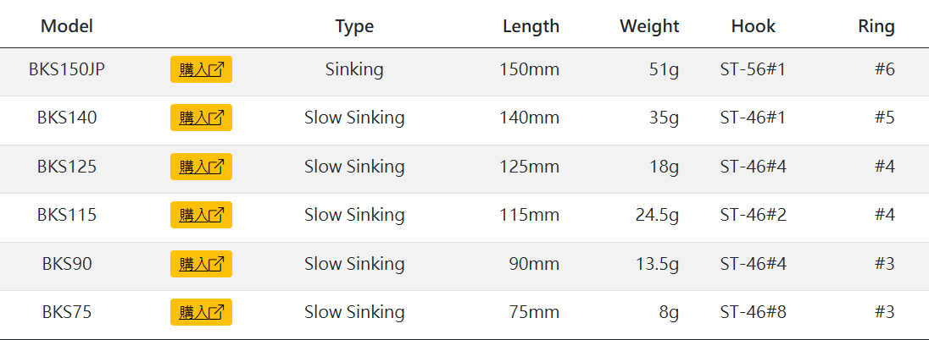Click the BKS140 model name cell
The width and height of the screenshot is (929, 340).
(67, 118)
